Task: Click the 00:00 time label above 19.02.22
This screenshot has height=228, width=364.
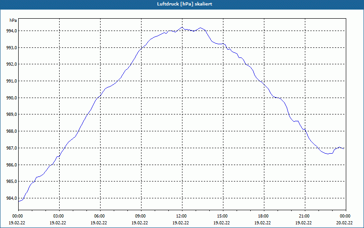Action: click(x=17, y=216)
